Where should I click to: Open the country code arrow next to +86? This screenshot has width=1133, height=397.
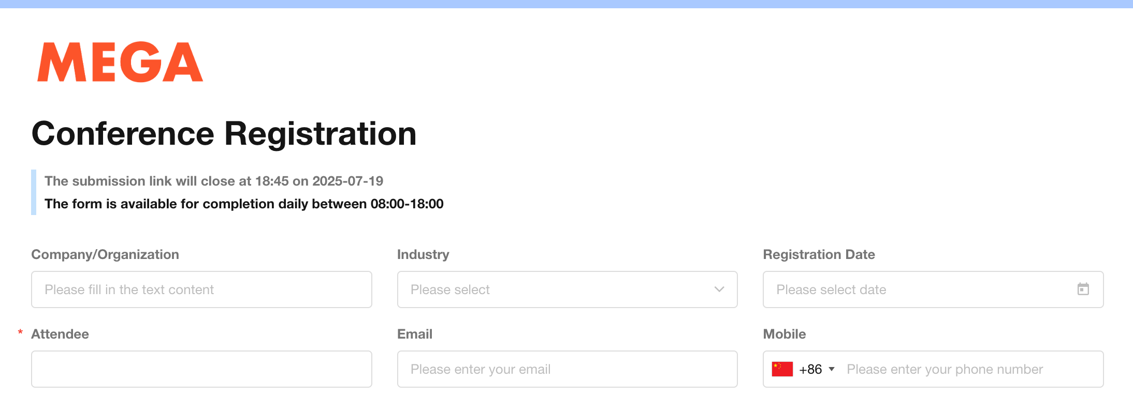click(x=832, y=369)
